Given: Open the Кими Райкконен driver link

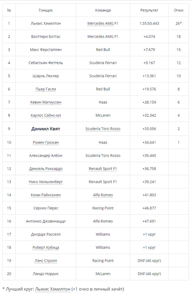Looking at the screenshot, I should (46, 195).
